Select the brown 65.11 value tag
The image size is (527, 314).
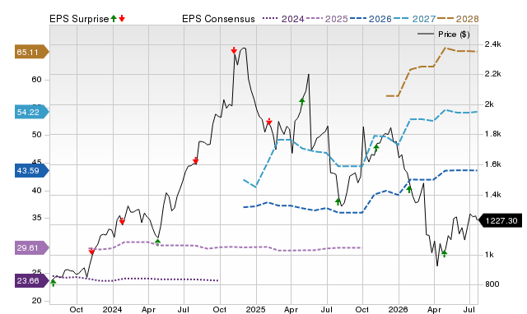[x=32, y=52]
